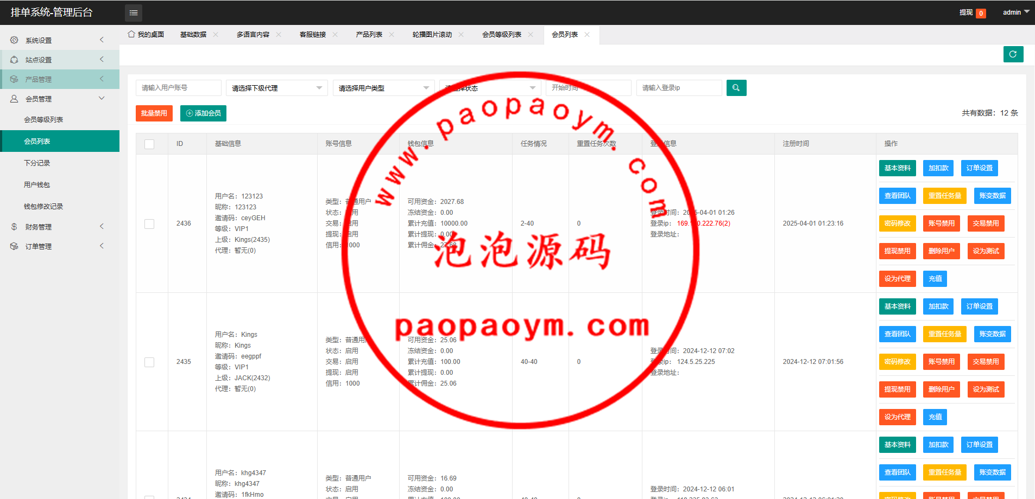Click 提现禁用 for user Kings
The width and height of the screenshot is (1035, 499).
click(898, 389)
